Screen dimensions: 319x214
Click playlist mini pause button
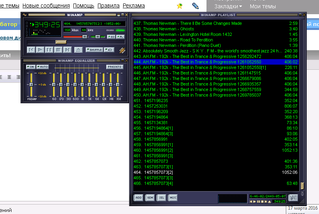point(258,202)
